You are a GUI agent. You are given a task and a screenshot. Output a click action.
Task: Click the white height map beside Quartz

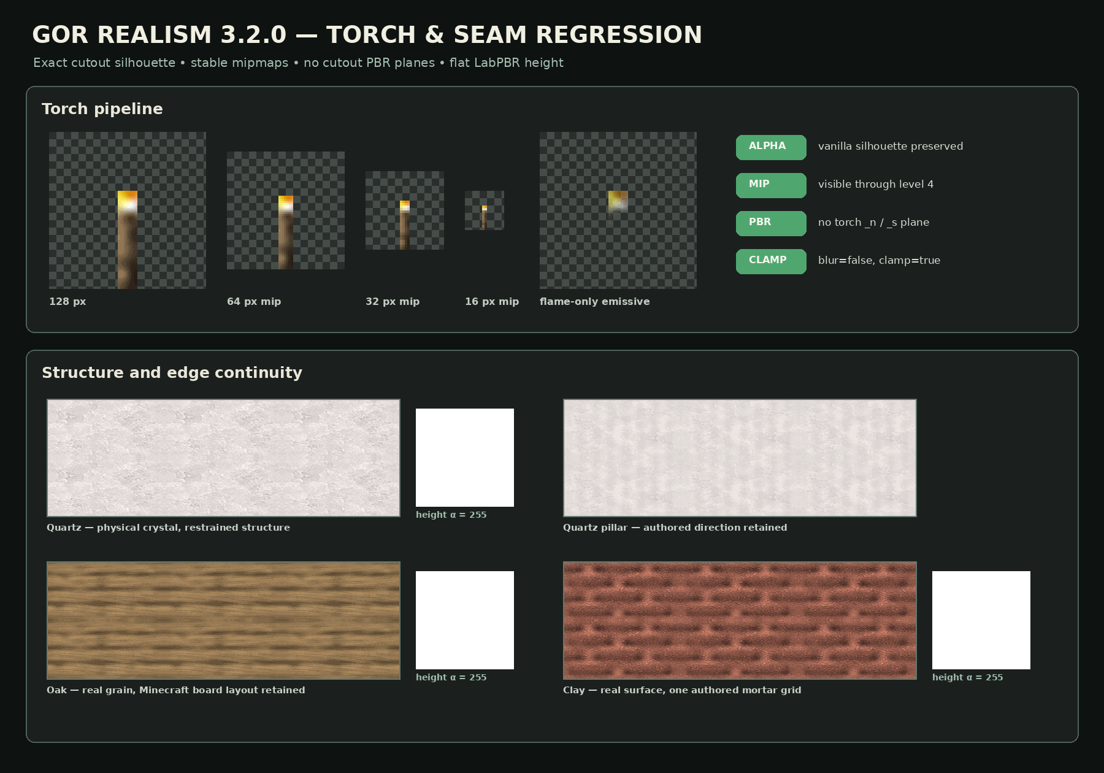point(465,458)
